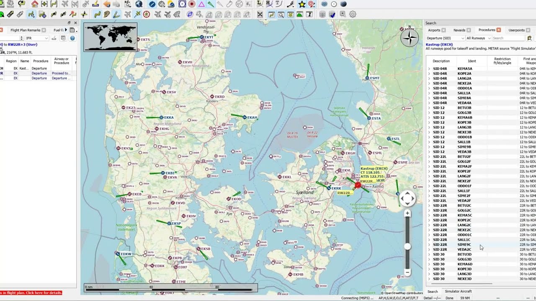The width and height of the screenshot is (536, 301).
Task: Toggle the blue circle airport display icon
Action: (x=152, y=4)
